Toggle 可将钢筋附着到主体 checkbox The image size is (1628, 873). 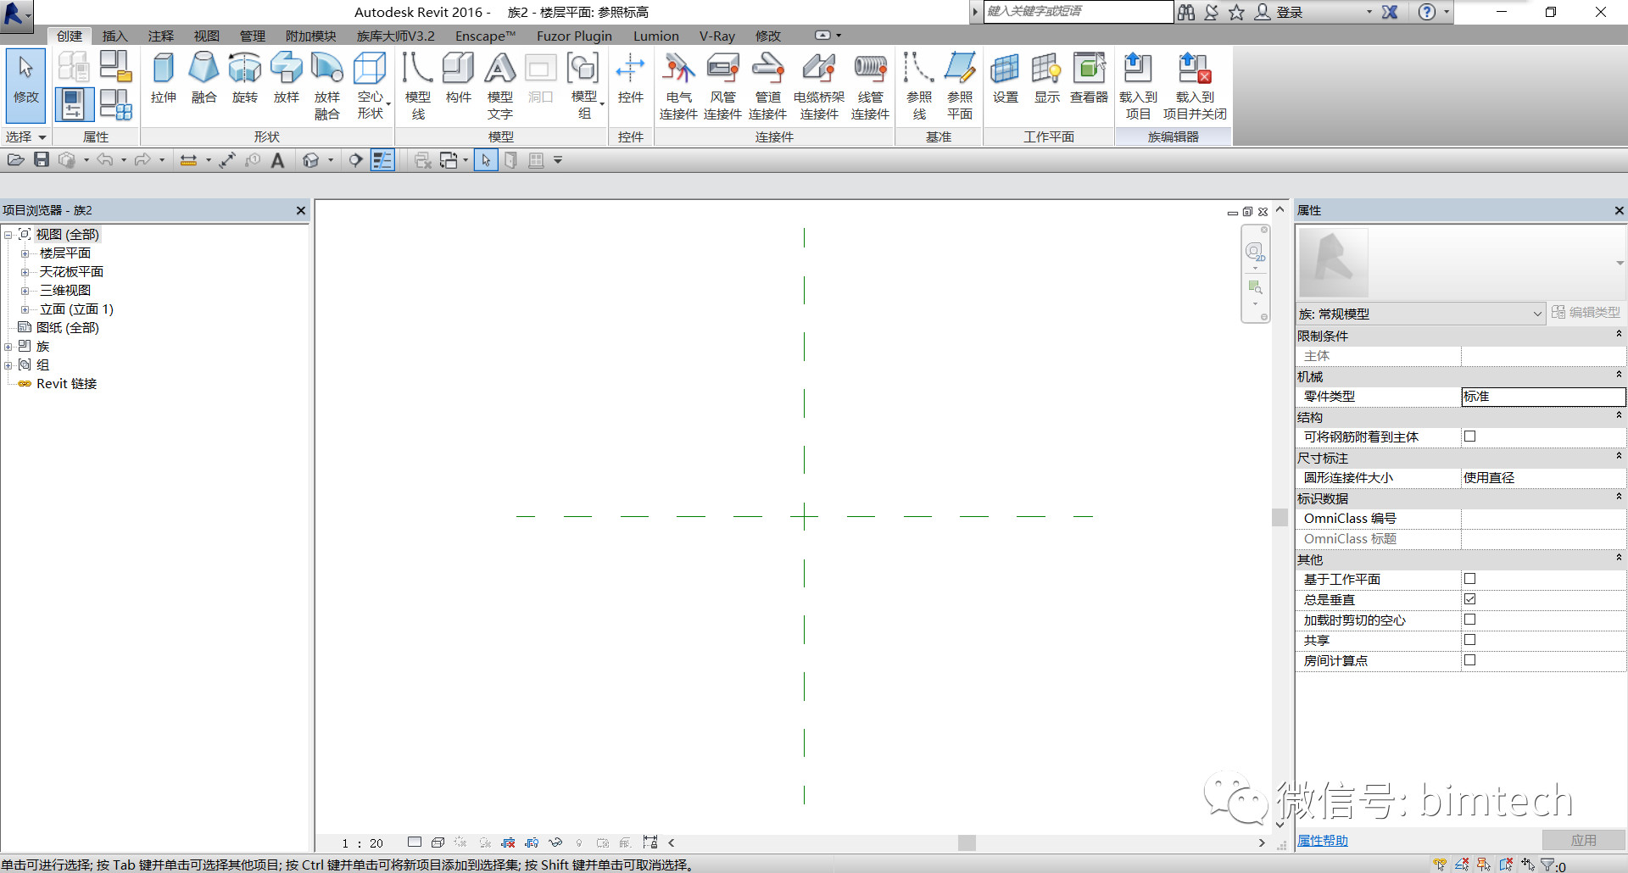point(1470,436)
